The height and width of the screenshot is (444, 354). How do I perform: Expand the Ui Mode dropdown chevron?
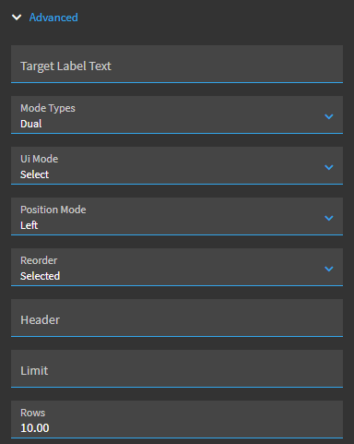click(329, 167)
